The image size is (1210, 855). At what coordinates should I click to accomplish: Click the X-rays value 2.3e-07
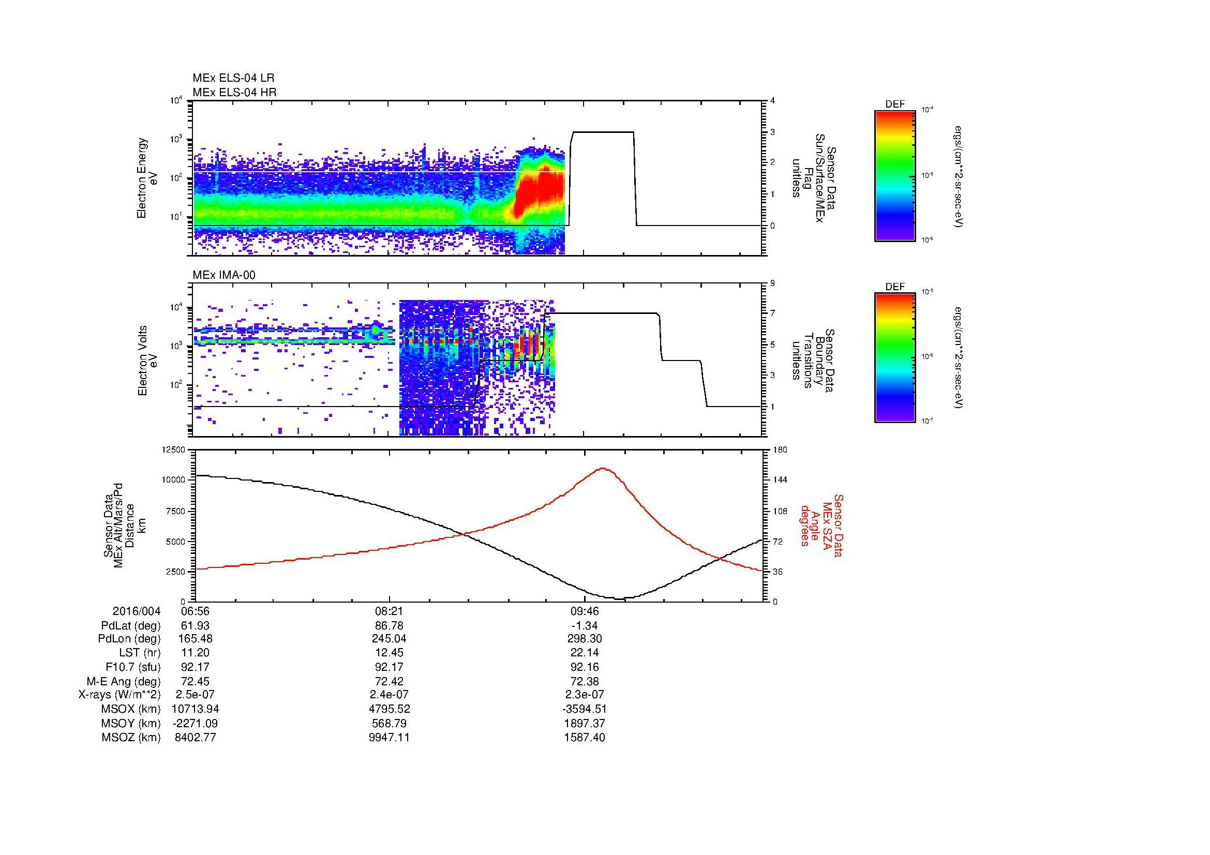(585, 695)
